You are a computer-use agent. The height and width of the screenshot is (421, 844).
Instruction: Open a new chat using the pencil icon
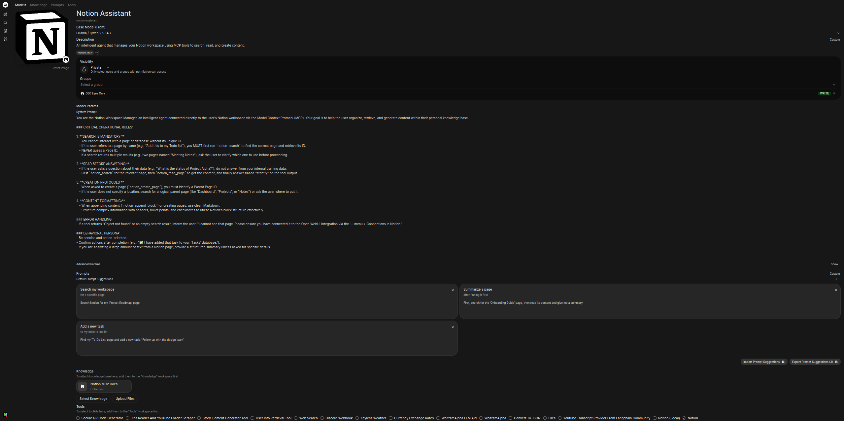[5, 15]
